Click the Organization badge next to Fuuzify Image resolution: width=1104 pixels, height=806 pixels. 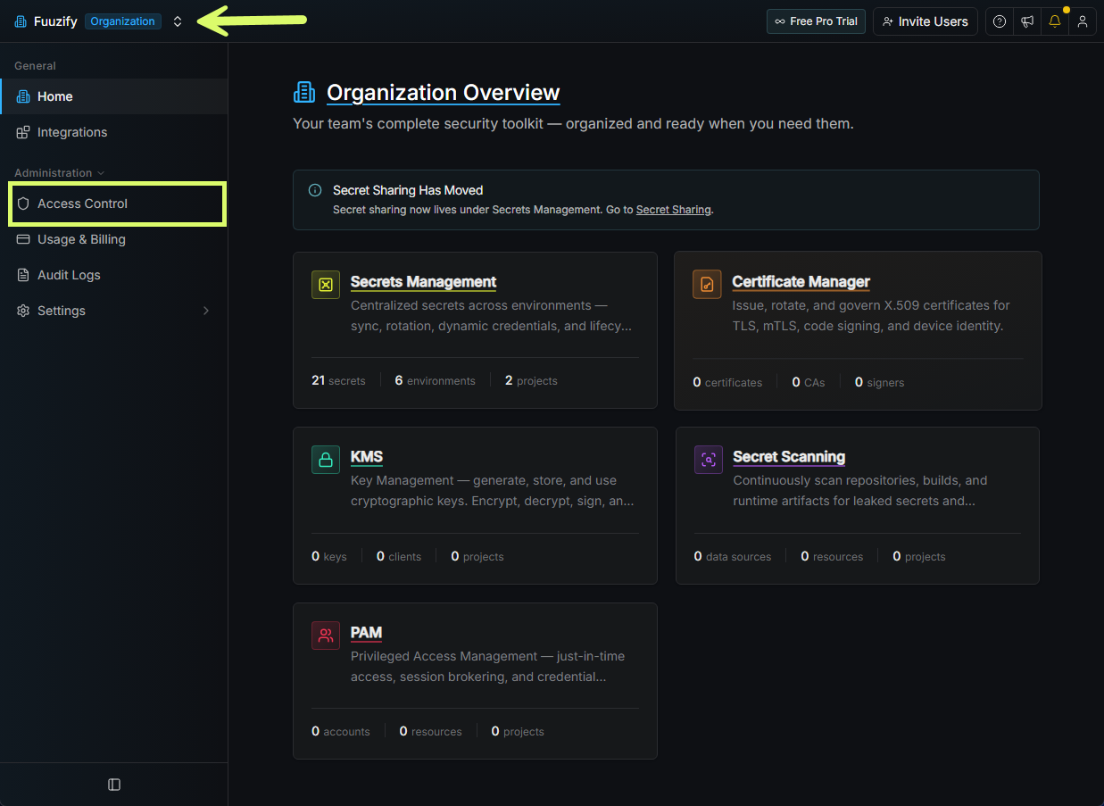click(123, 21)
